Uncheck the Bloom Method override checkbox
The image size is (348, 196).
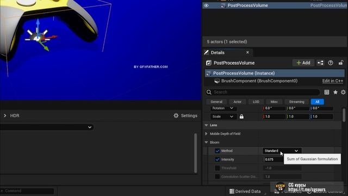217,151
